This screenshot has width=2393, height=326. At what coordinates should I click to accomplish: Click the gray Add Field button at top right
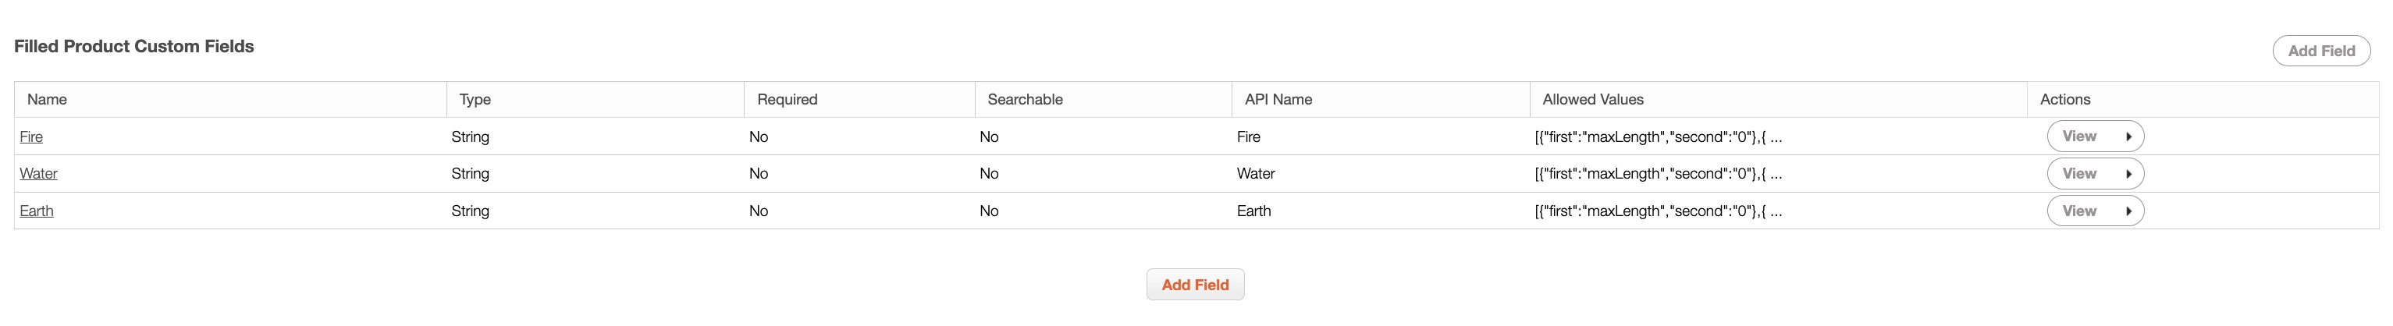pos(2320,51)
